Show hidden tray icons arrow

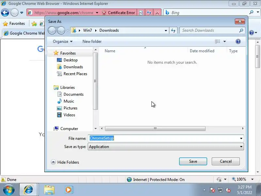(205, 190)
